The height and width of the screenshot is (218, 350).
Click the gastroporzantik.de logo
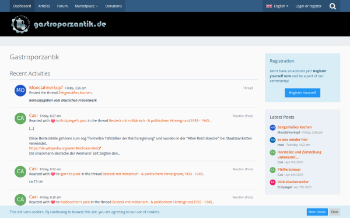(59, 24)
